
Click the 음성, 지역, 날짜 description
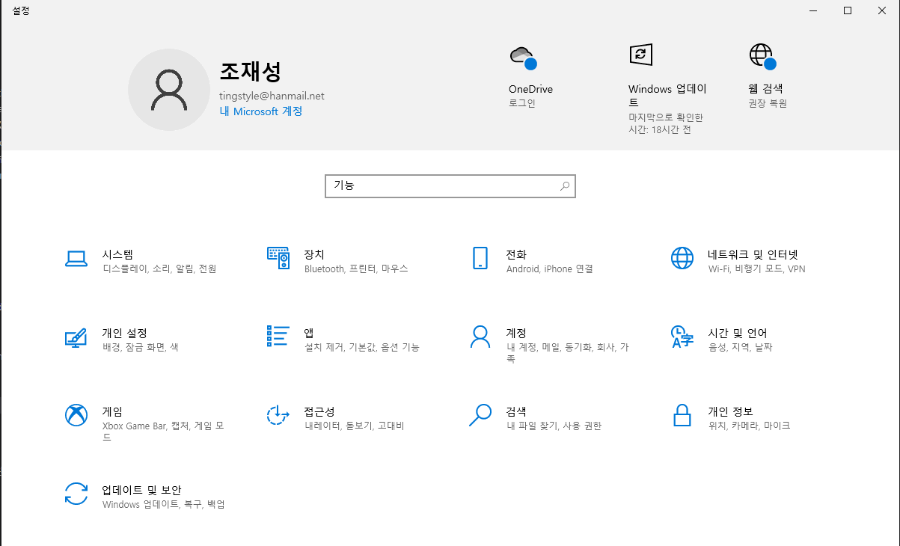coord(741,347)
